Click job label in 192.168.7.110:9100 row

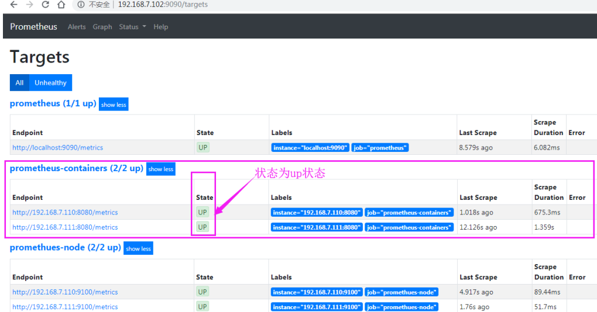click(402, 292)
